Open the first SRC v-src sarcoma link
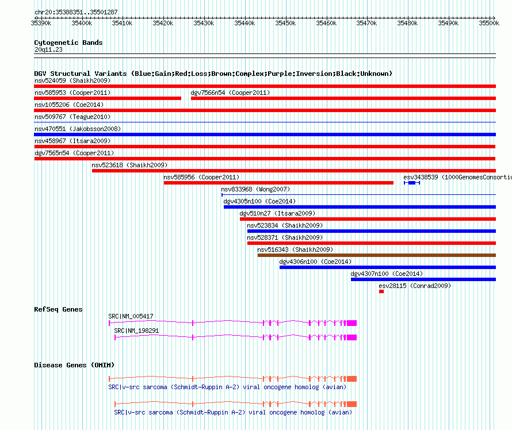The height and width of the screenshot is (430, 512). (227, 387)
